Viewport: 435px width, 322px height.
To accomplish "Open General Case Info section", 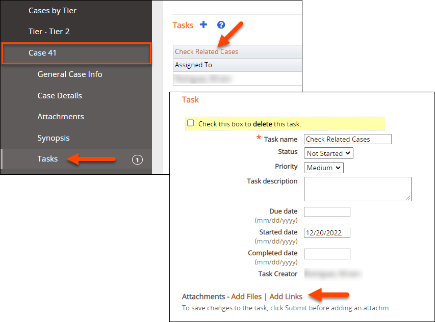I will pyautogui.click(x=70, y=74).
